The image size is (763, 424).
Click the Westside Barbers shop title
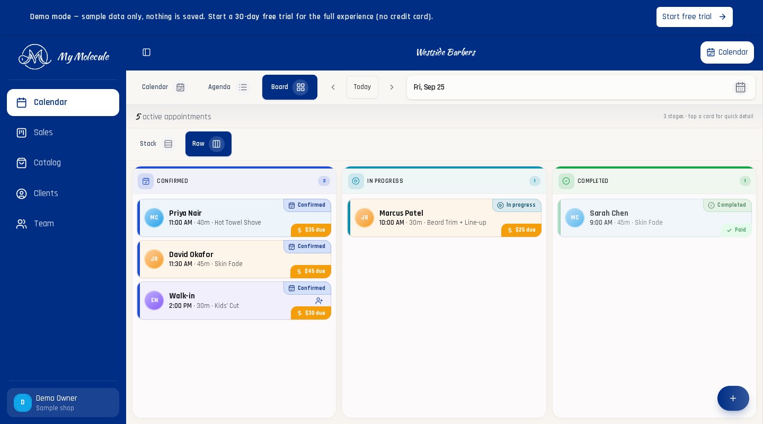[446, 52]
